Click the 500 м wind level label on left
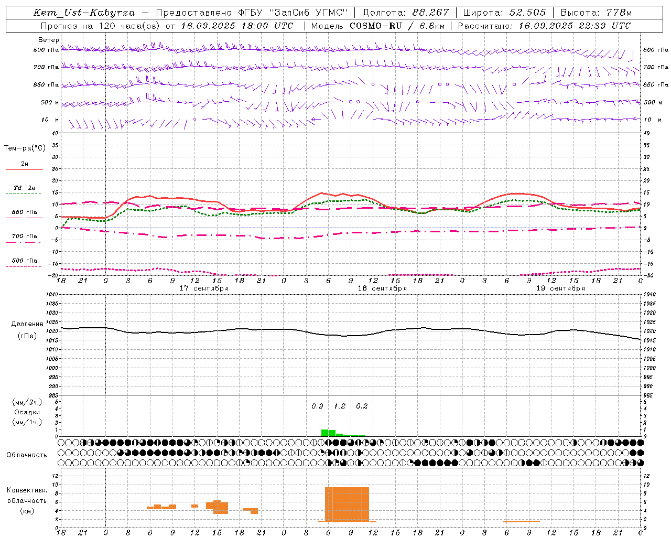 50,102
